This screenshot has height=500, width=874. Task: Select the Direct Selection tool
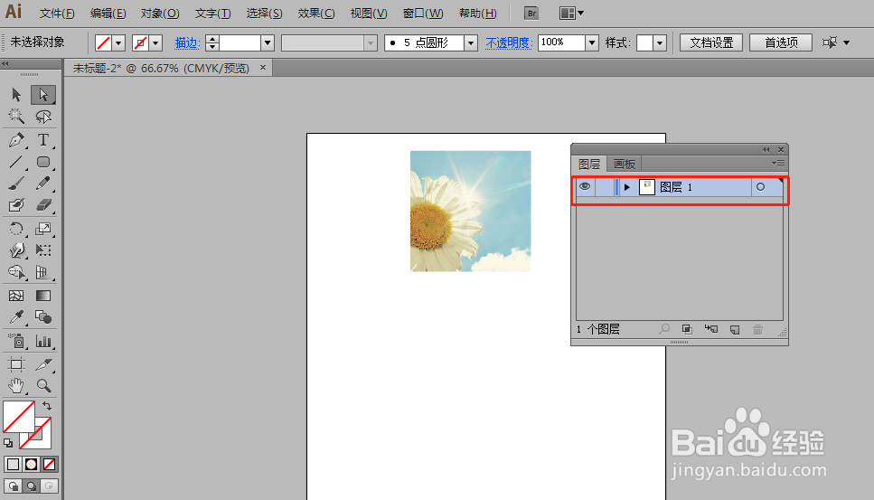pyautogui.click(x=42, y=95)
